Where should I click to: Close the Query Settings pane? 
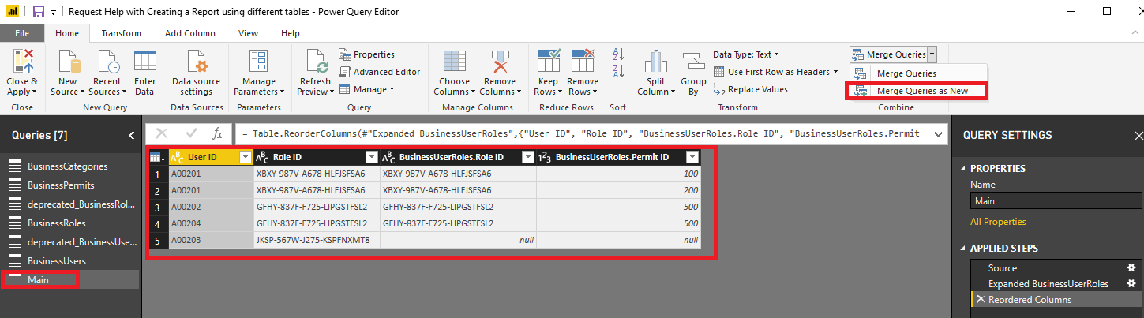(1138, 136)
